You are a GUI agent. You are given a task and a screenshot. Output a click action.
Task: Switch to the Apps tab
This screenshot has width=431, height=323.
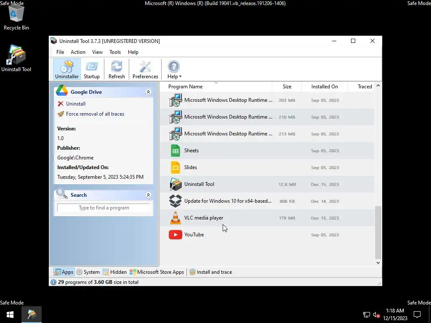64,272
